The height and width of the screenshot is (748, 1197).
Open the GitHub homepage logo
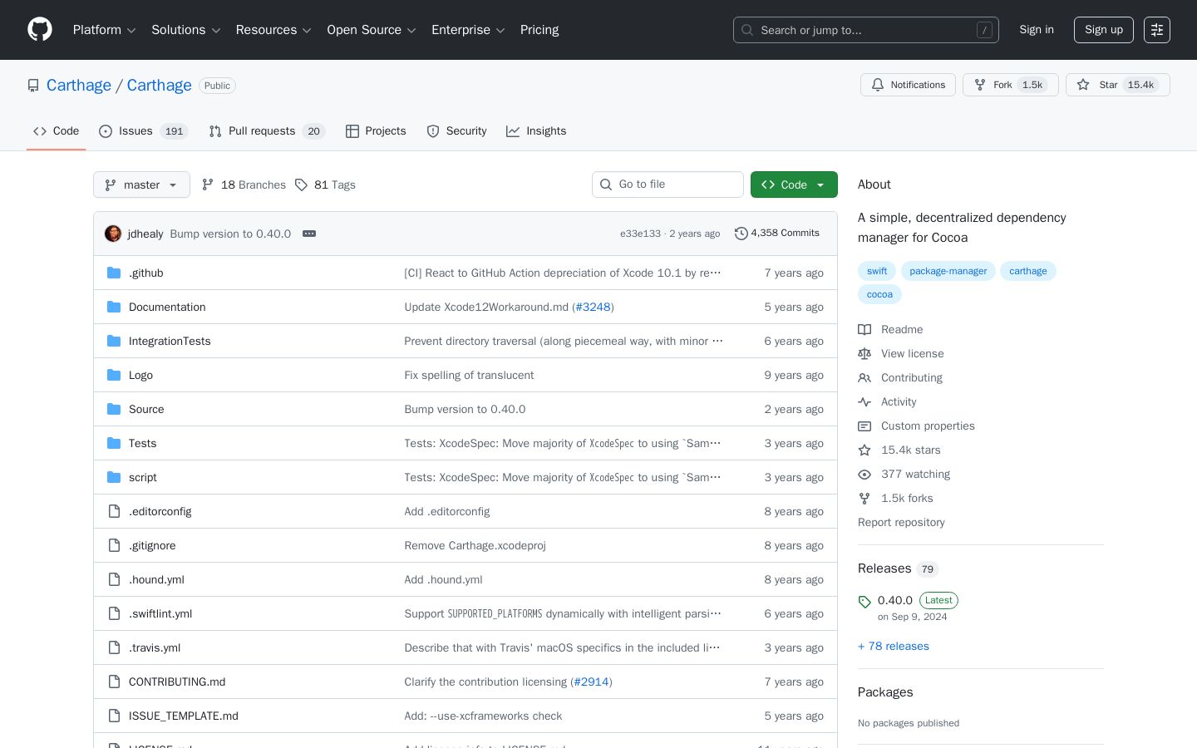click(40, 30)
